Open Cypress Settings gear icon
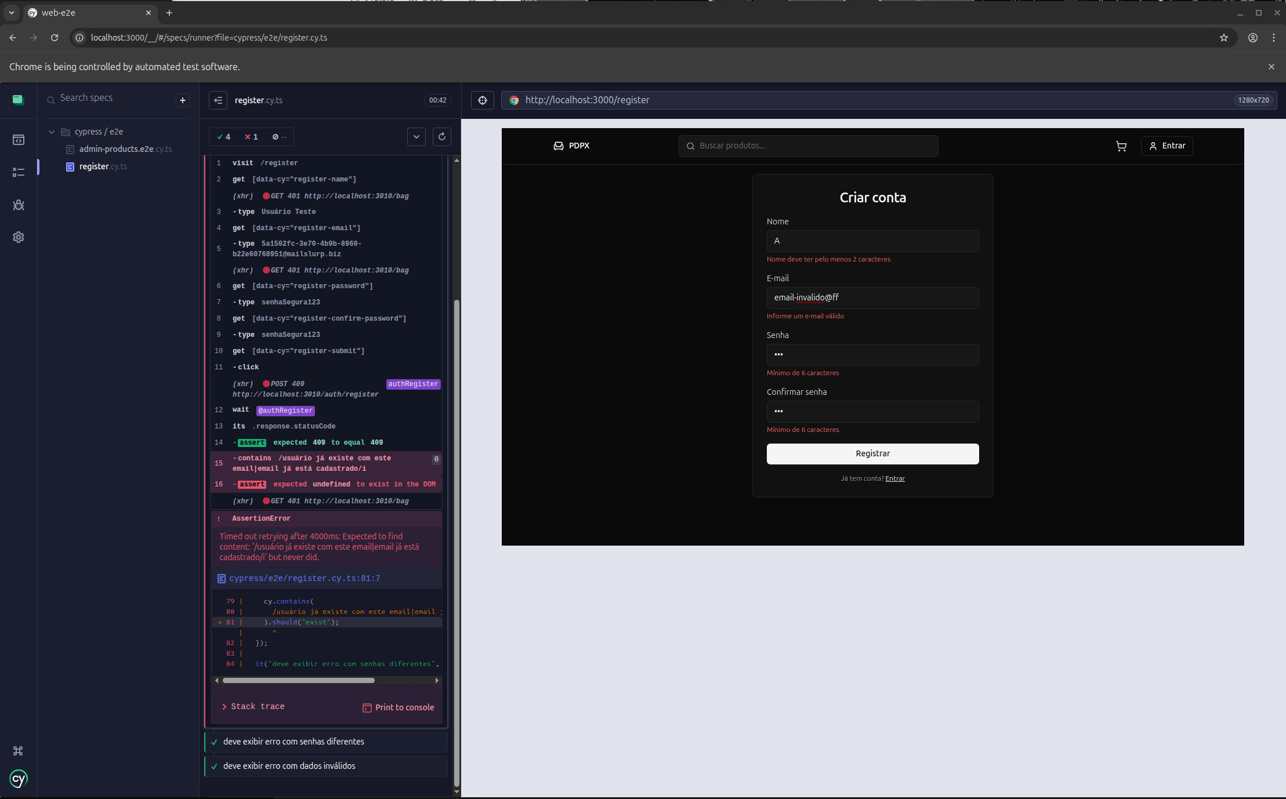This screenshot has width=1286, height=799. 19,237
